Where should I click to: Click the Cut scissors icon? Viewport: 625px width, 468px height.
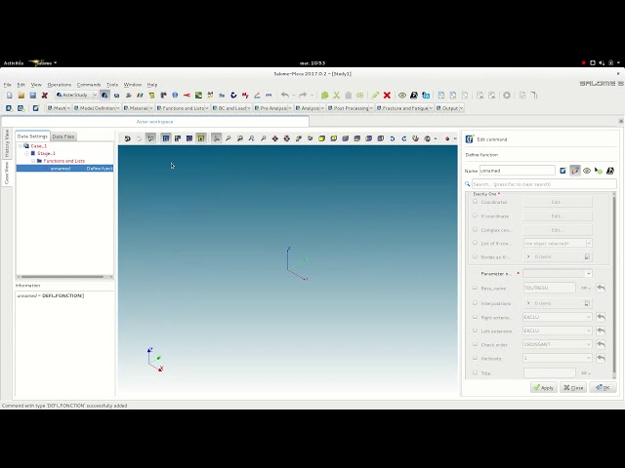tap(336, 96)
